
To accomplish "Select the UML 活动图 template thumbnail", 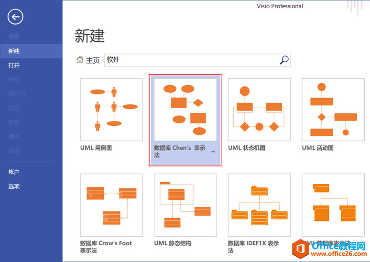I will pos(333,110).
